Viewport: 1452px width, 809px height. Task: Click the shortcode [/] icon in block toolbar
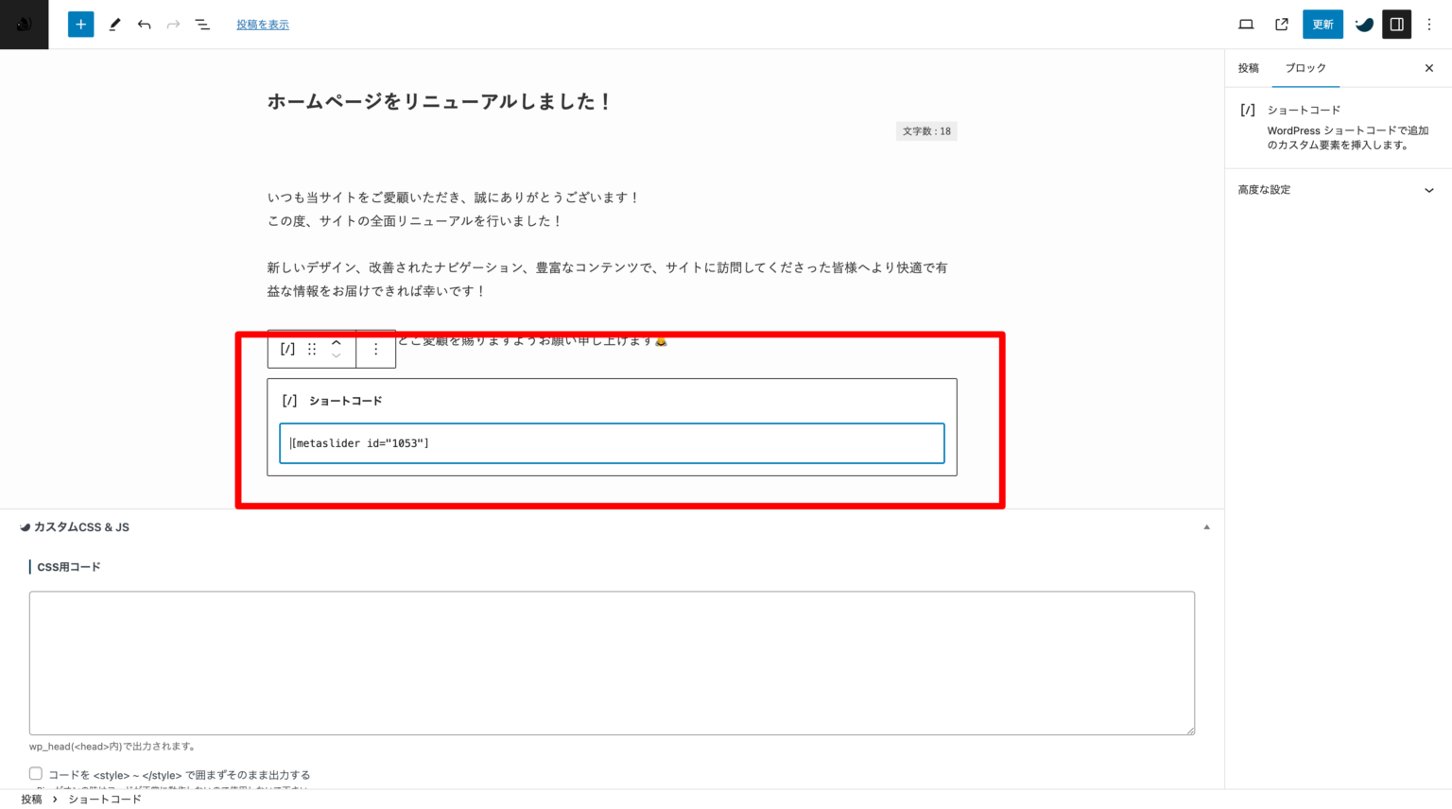pyautogui.click(x=286, y=349)
